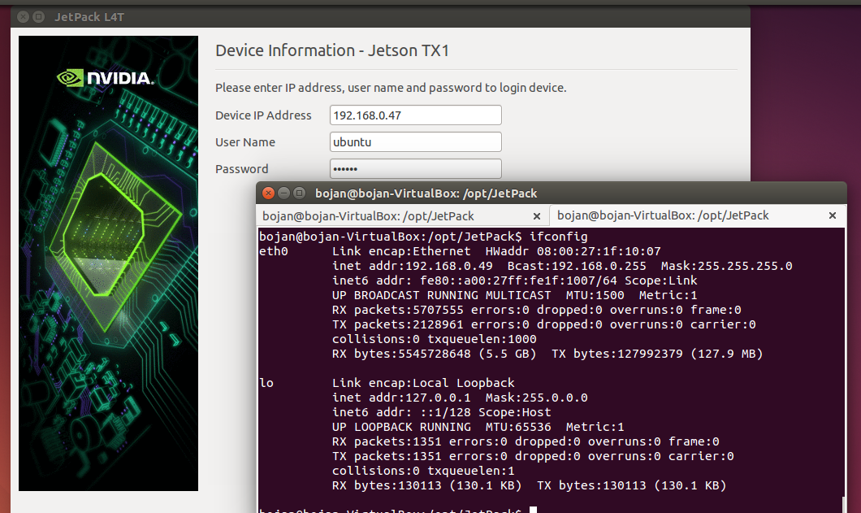The width and height of the screenshot is (861, 513).
Task: Click the 'eth0' interface name
Action: click(274, 251)
